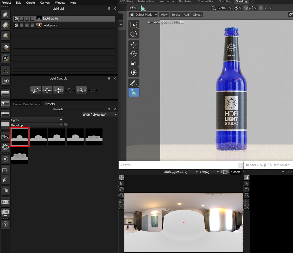
Task: Select the hand tool in Canvas toolbar
Action: (x=122, y=189)
